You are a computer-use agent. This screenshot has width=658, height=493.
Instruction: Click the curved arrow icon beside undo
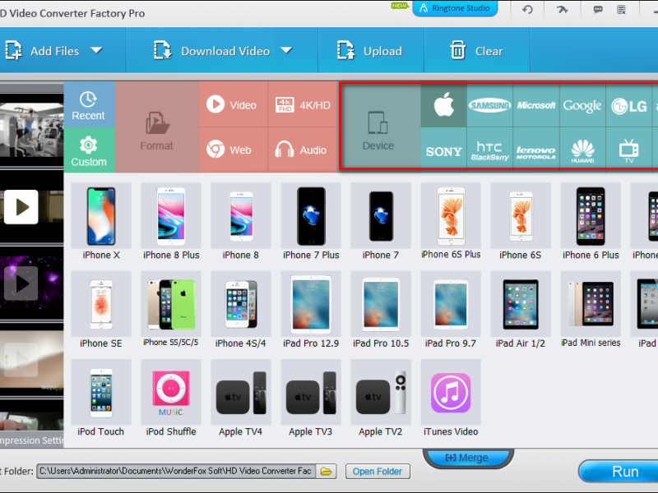point(562,9)
